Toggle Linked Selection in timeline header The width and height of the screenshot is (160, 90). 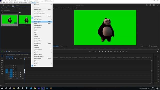(x=12, y=59)
